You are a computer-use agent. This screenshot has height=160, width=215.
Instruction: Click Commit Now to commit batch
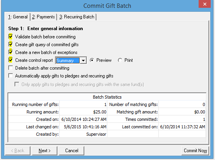click(x=195, y=151)
